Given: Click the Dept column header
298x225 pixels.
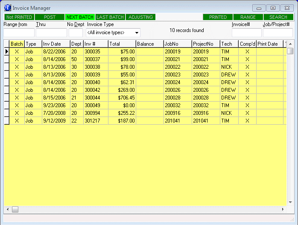Looking at the screenshot, I should 76,44.
